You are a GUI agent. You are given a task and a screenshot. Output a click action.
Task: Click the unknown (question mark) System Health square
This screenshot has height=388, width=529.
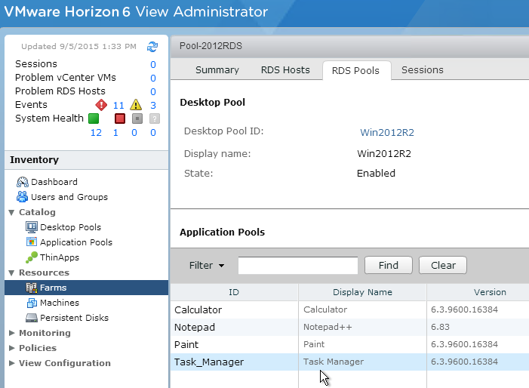(x=154, y=119)
